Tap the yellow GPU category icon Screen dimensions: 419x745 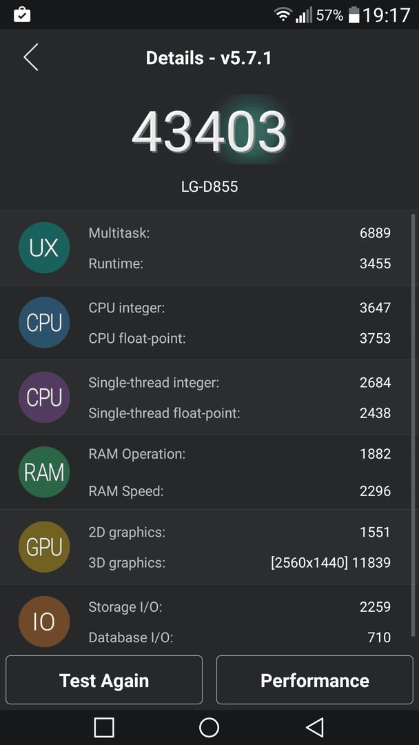(44, 547)
